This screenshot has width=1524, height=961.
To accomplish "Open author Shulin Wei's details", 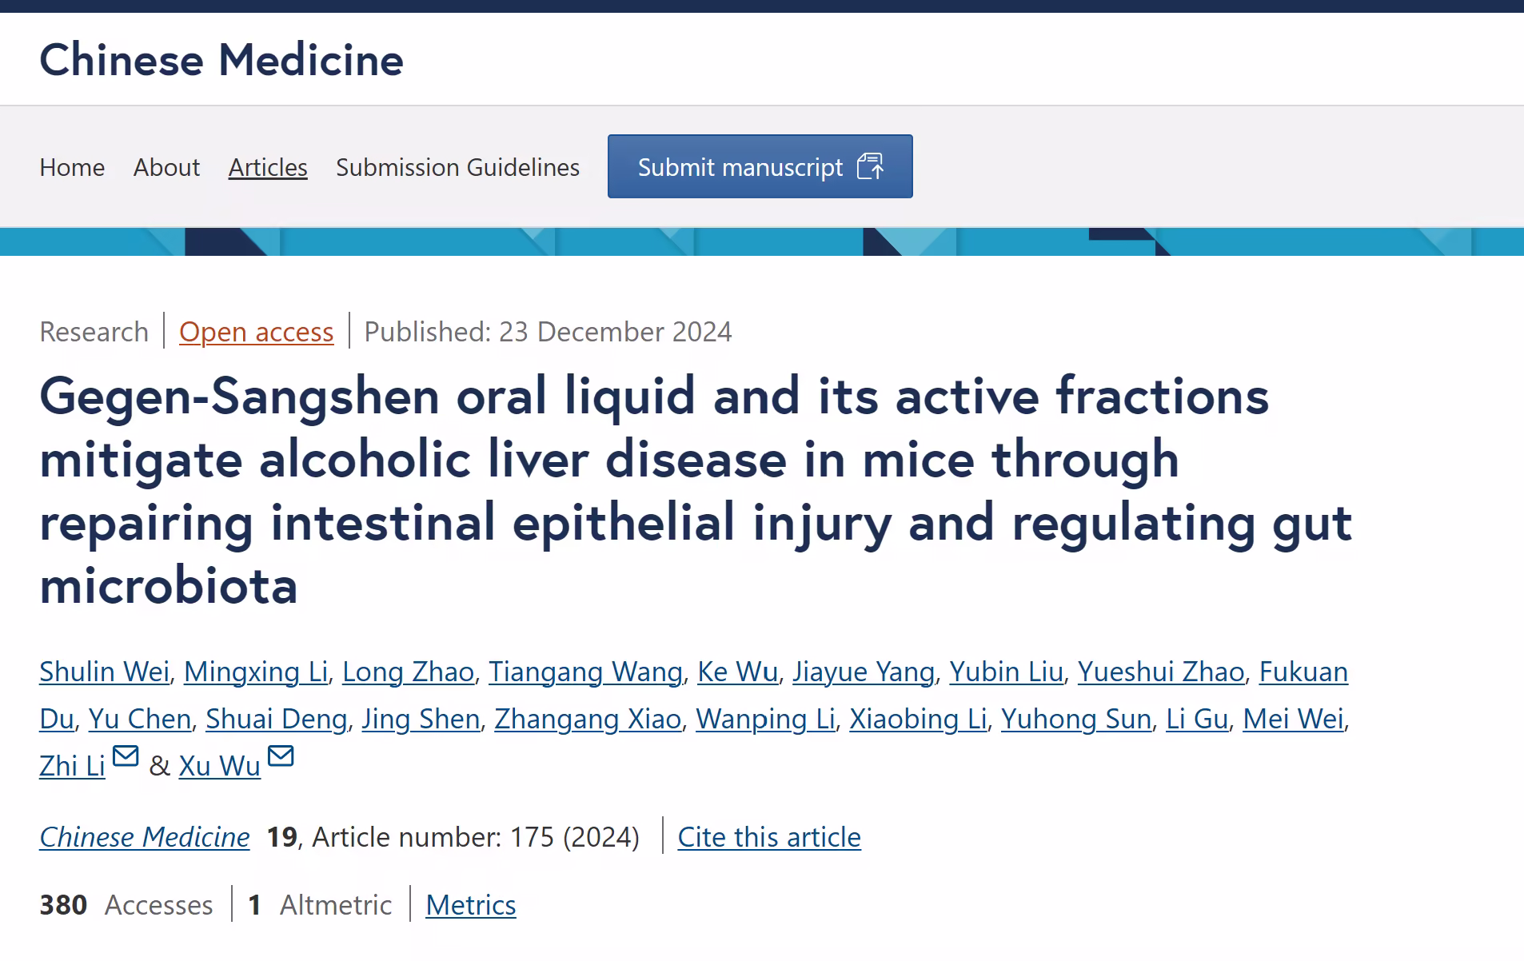I will (105, 672).
